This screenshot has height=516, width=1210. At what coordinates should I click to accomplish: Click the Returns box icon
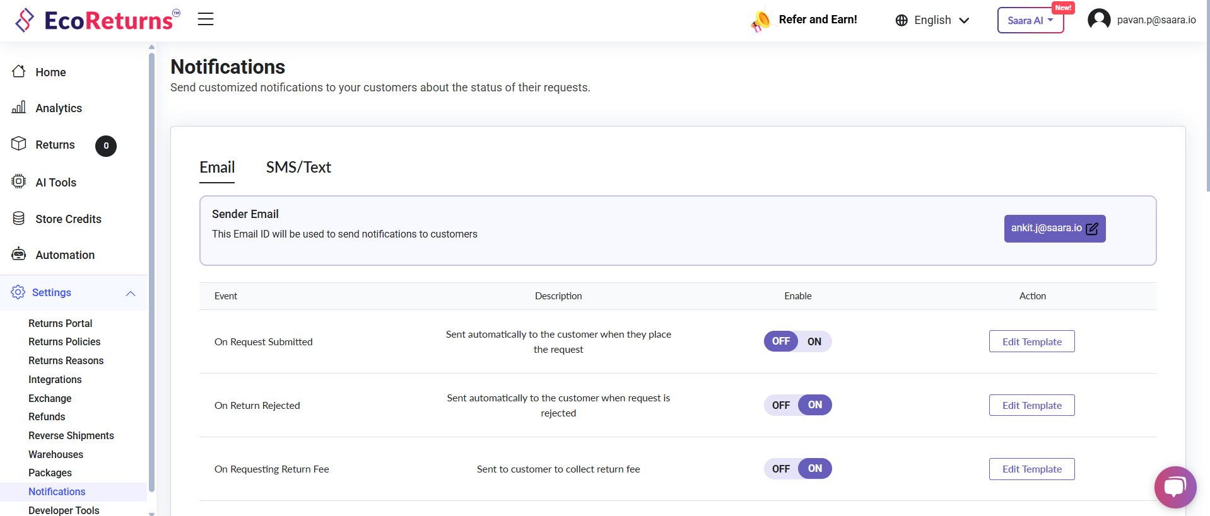19,144
